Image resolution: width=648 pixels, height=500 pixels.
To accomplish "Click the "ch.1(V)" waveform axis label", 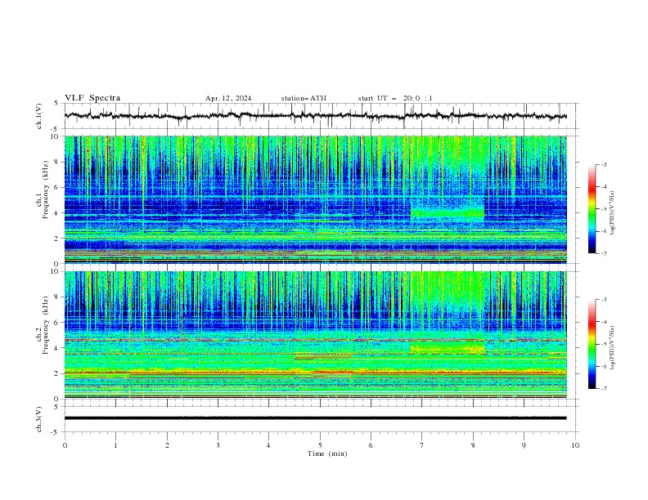I will pos(39,116).
